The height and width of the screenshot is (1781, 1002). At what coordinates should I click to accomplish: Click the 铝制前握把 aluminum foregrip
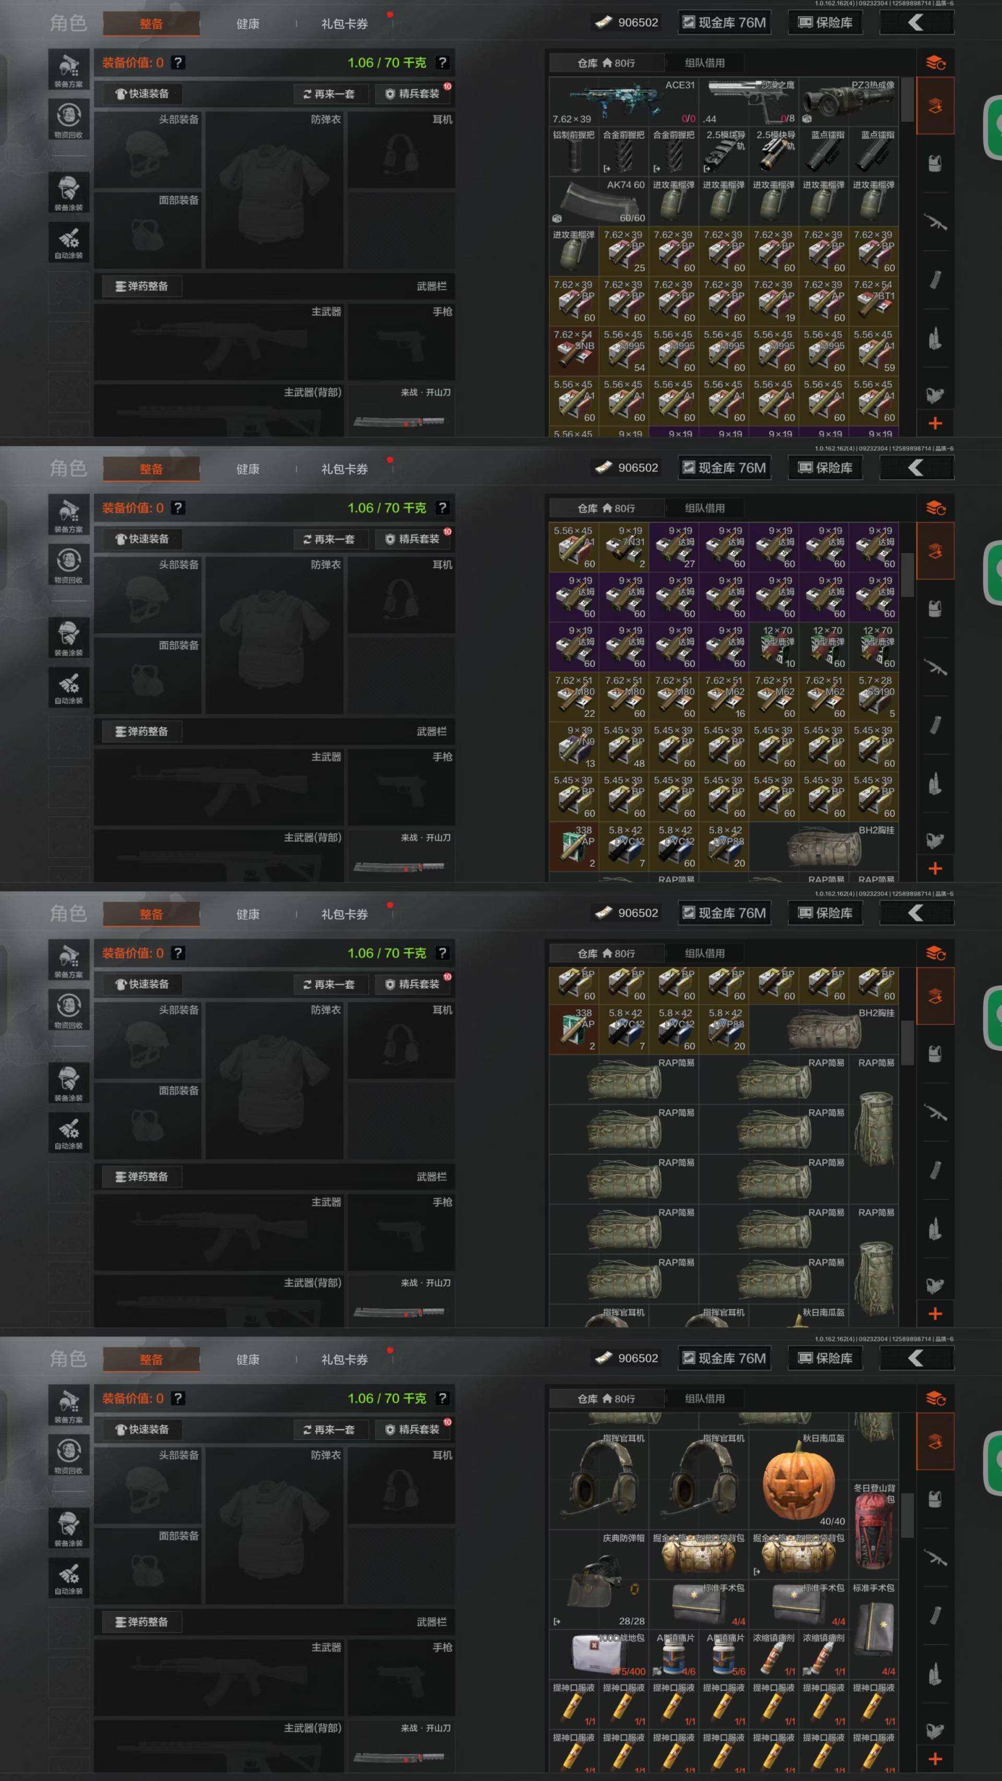tap(573, 152)
